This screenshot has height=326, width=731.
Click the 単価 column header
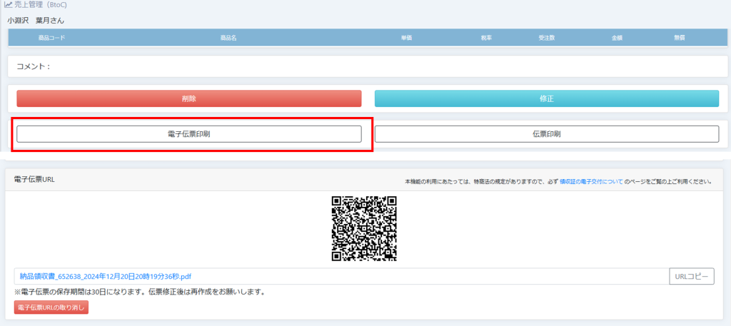click(x=407, y=37)
